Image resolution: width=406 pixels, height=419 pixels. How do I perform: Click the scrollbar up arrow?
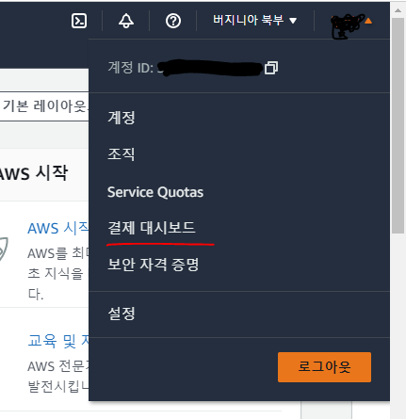coord(398,10)
